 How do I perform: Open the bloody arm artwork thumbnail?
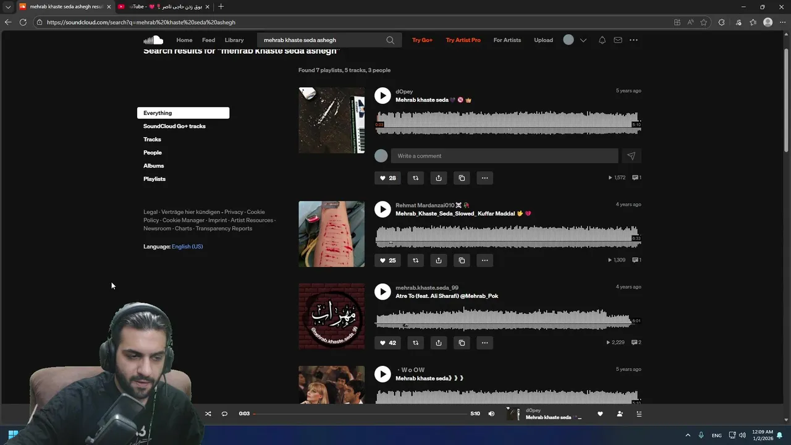pyautogui.click(x=331, y=234)
